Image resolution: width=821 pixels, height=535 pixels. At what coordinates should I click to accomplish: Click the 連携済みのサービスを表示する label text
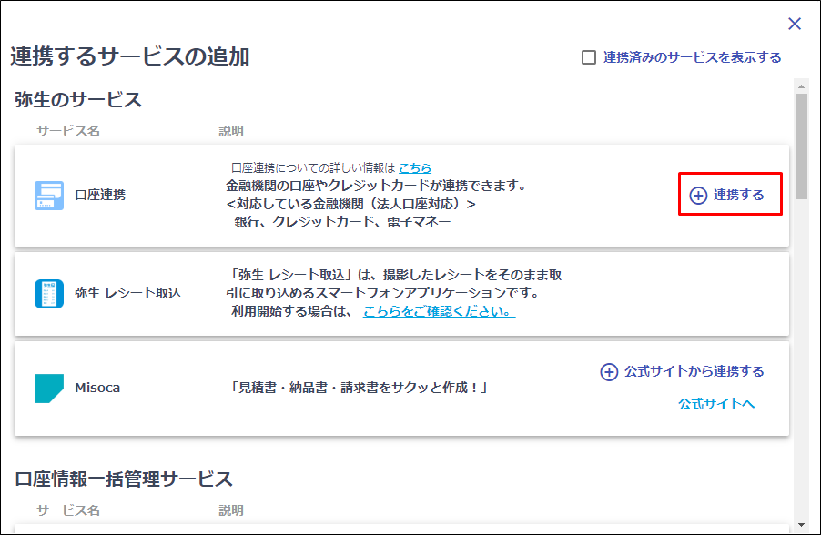692,57
